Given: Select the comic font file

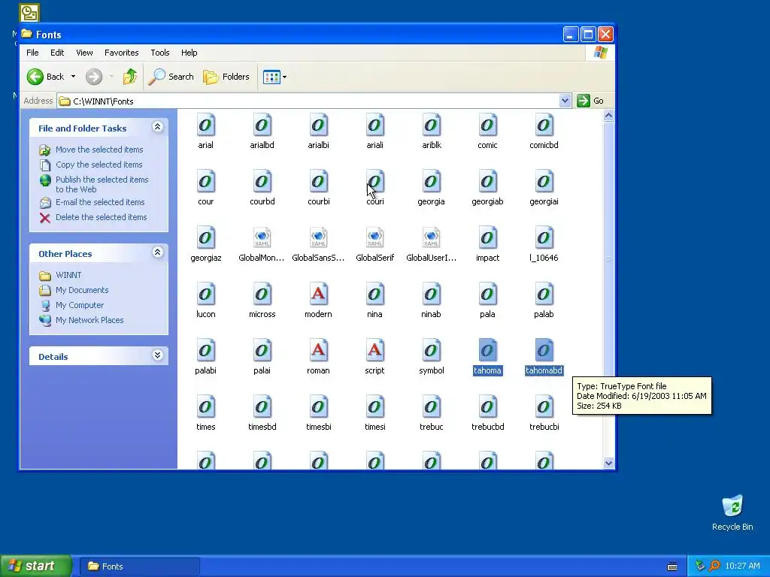Looking at the screenshot, I should pos(487,131).
